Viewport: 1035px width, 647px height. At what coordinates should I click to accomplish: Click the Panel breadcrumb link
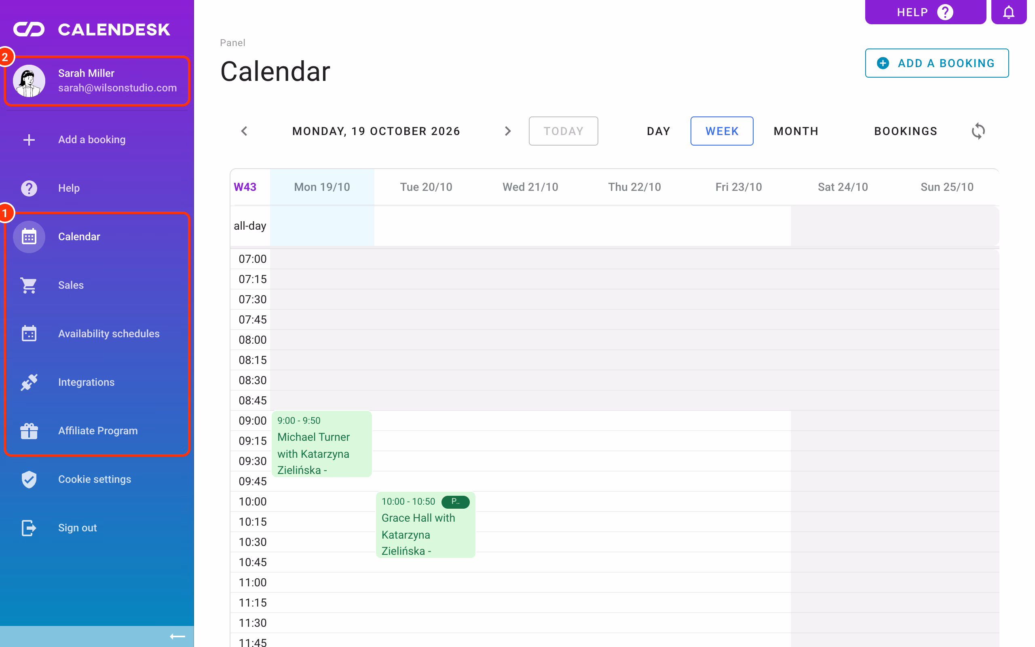[x=232, y=43]
